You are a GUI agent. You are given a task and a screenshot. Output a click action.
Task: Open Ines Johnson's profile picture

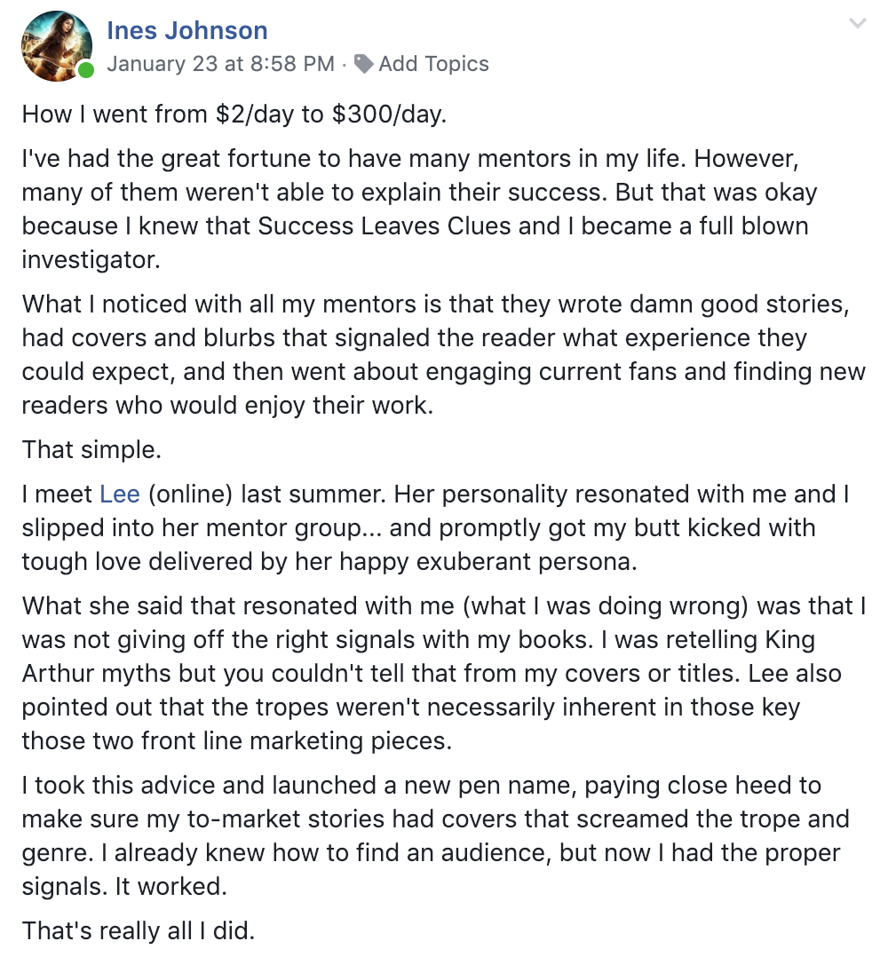(56, 46)
